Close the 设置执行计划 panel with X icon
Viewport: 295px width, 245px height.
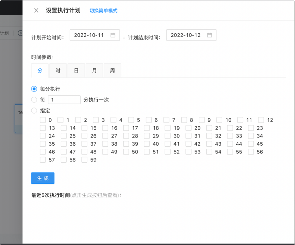pos(36,11)
